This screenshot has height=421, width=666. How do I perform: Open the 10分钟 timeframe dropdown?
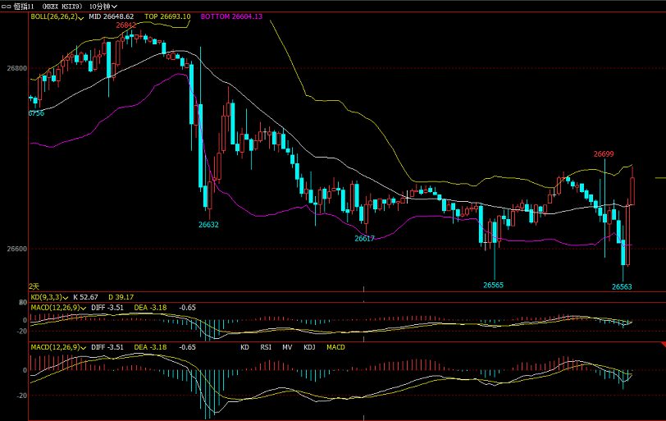[x=107, y=5]
